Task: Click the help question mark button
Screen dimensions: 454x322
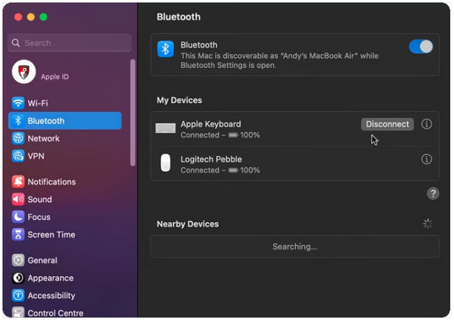Action: (433, 194)
